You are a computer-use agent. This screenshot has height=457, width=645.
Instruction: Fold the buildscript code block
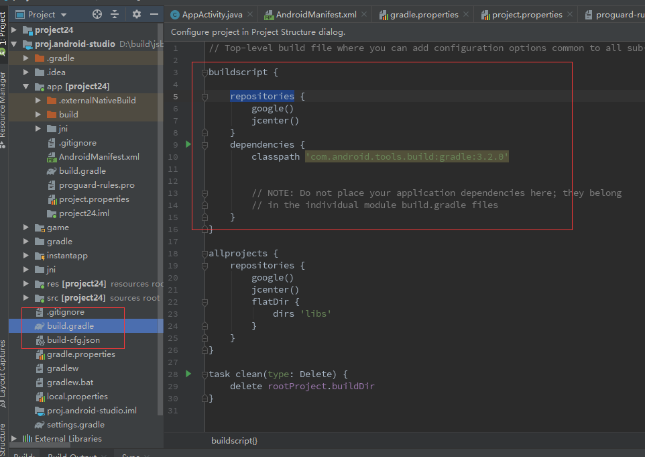tap(204, 72)
